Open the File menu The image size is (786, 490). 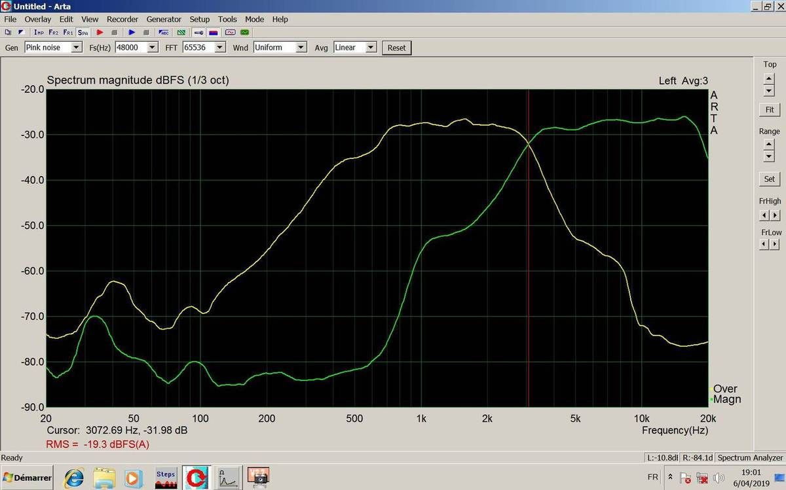pos(10,19)
